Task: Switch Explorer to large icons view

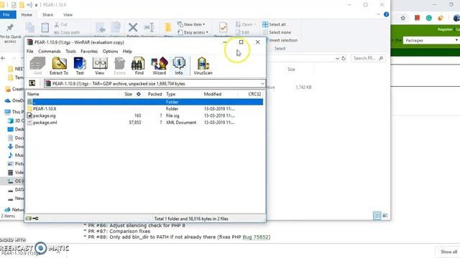Action: pos(385,216)
